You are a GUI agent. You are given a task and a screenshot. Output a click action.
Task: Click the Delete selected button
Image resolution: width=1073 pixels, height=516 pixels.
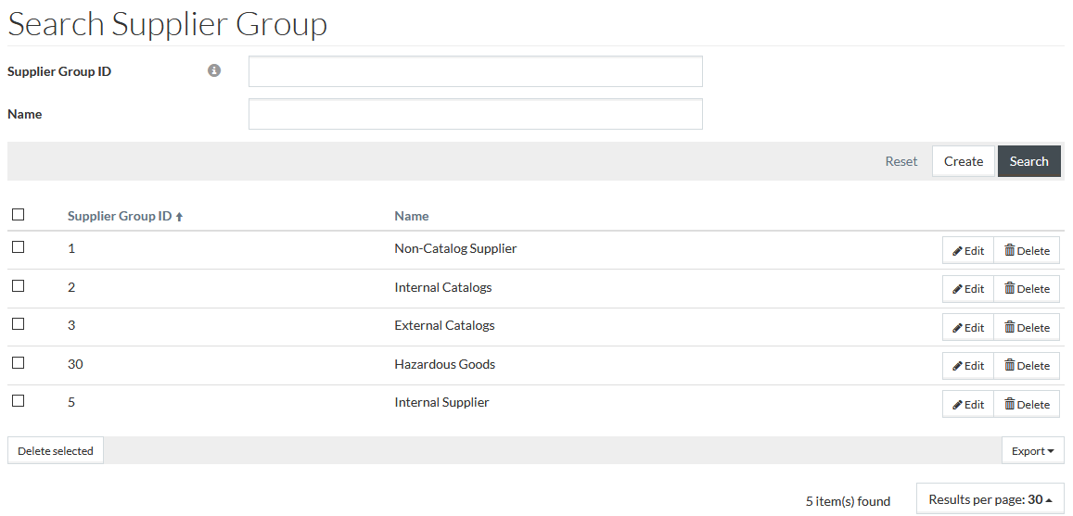[56, 451]
